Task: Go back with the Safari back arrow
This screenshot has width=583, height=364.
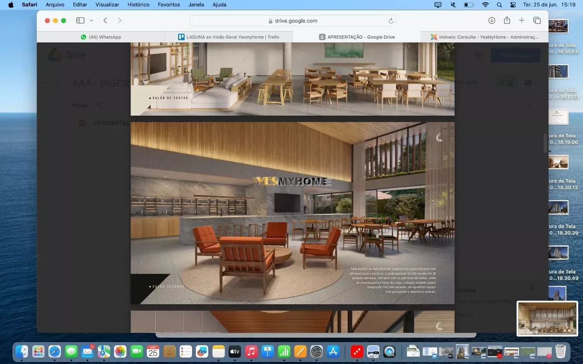Action: pyautogui.click(x=105, y=20)
